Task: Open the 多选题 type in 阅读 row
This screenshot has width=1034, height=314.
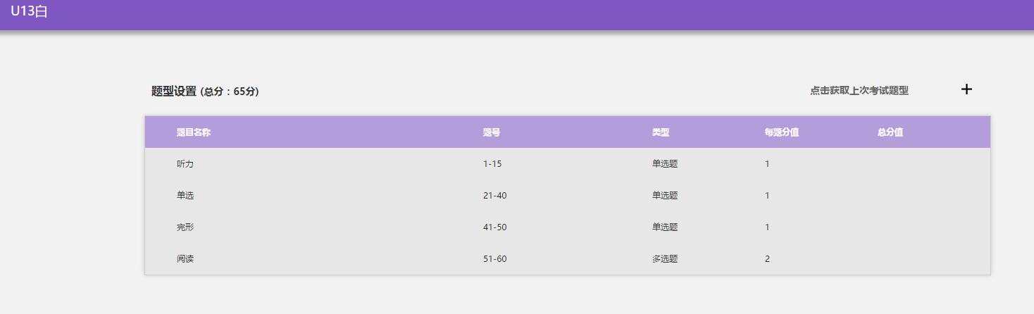Action: [665, 259]
